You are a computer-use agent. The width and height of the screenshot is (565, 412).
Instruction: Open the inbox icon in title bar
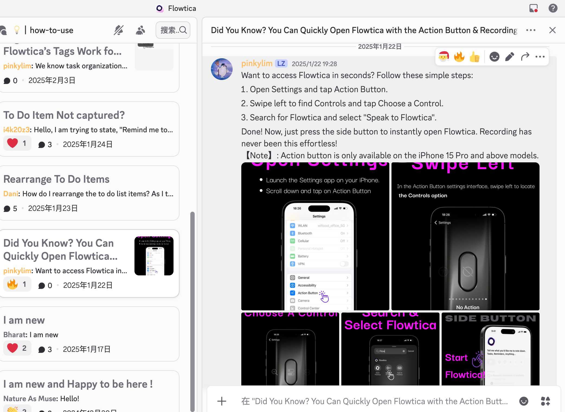pyautogui.click(x=534, y=8)
